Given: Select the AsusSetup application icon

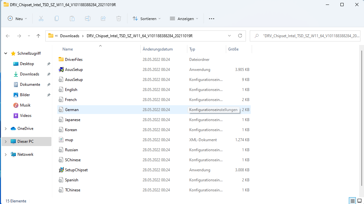Looking at the screenshot, I should coord(61,70).
